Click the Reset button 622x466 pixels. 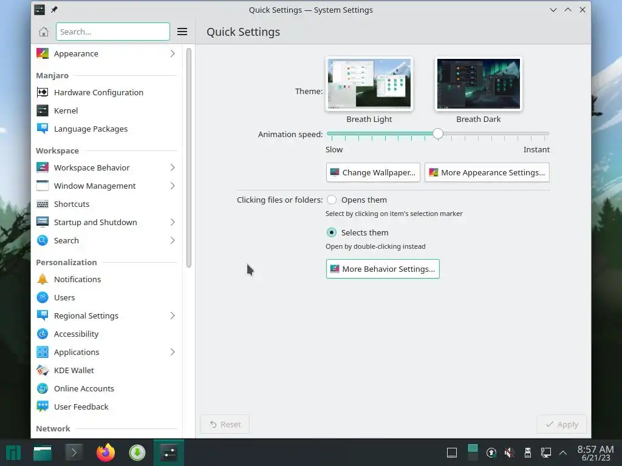[x=225, y=424]
